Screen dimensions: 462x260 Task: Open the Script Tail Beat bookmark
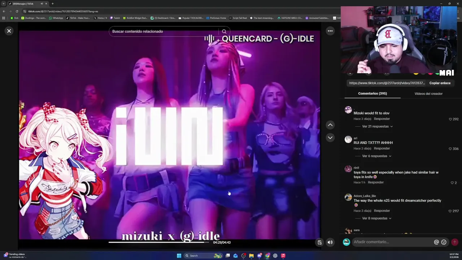(238, 18)
